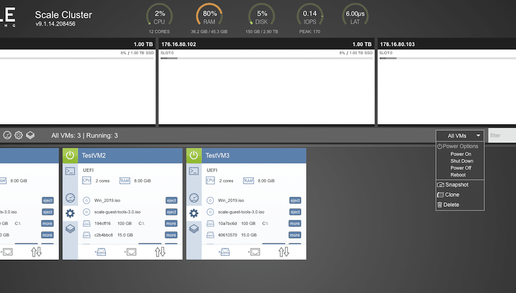Click the DISK 5% gauge

click(x=261, y=15)
